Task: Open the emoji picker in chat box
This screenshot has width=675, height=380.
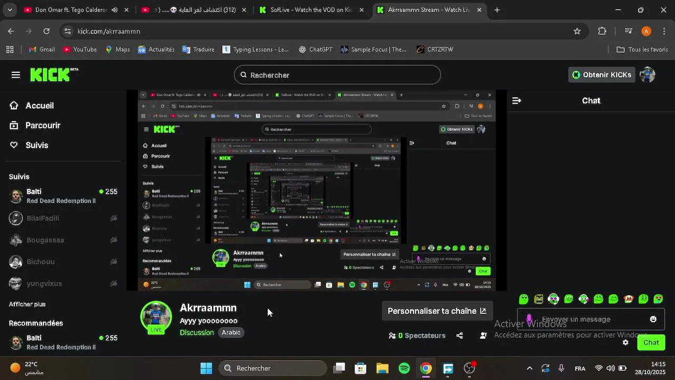Action: pos(653,319)
